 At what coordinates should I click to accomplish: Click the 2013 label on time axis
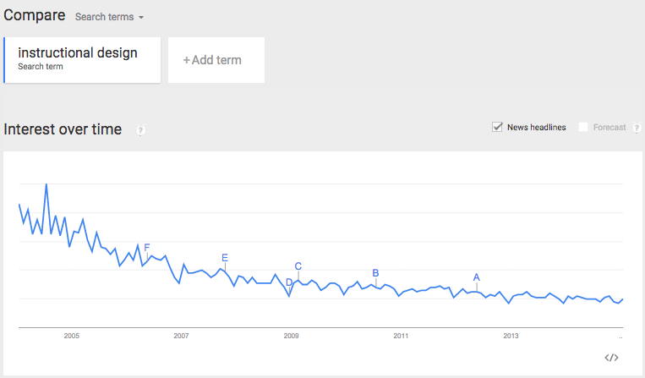click(511, 336)
